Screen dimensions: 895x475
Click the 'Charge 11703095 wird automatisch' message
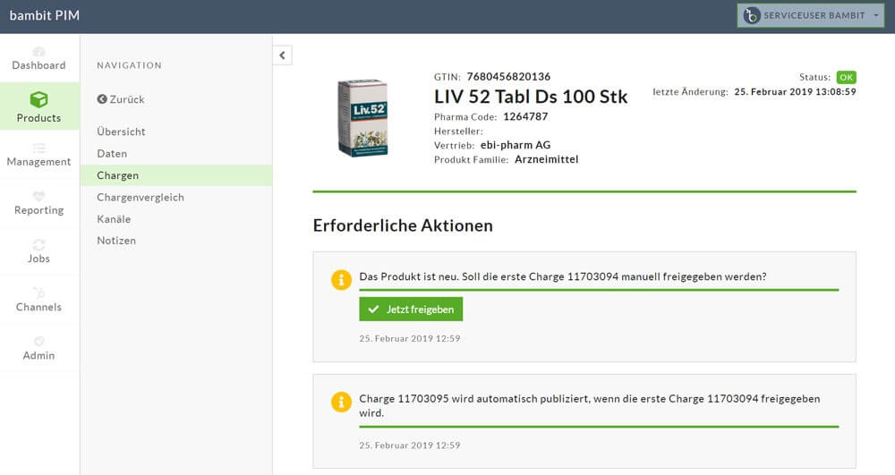[x=590, y=405]
